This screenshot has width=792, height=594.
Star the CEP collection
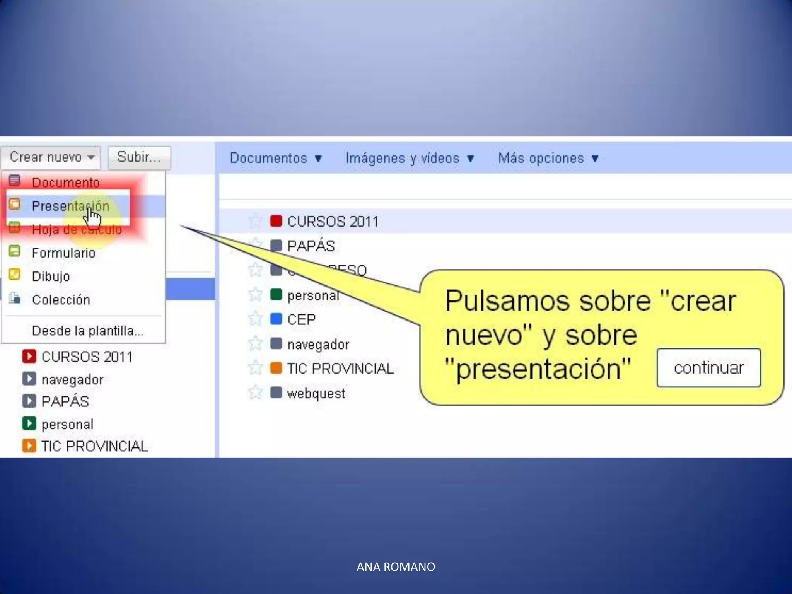click(x=255, y=319)
